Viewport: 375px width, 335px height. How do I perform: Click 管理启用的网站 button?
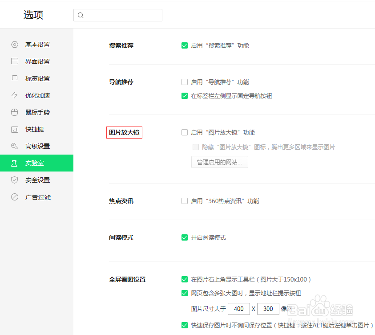click(220, 162)
